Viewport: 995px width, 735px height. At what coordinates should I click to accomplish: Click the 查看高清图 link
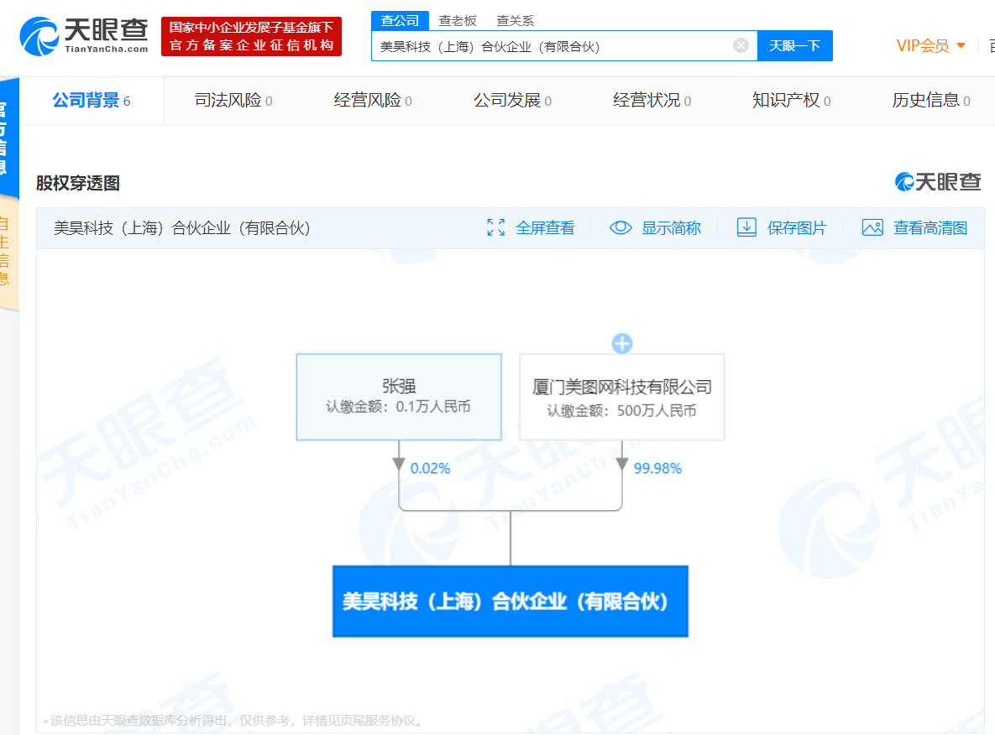[x=930, y=227]
